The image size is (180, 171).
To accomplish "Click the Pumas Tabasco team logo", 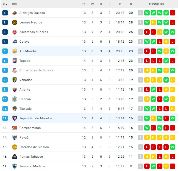I will 15,157.
